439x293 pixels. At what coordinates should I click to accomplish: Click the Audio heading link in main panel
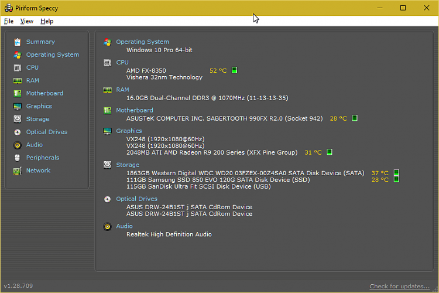coord(124,226)
